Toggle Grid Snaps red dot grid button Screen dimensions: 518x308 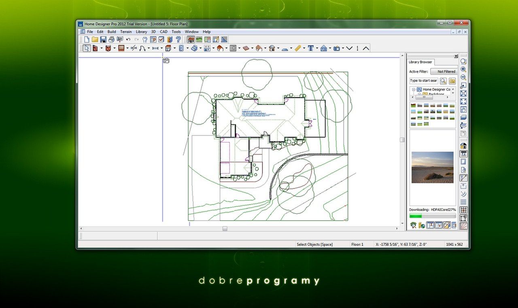coord(463,210)
